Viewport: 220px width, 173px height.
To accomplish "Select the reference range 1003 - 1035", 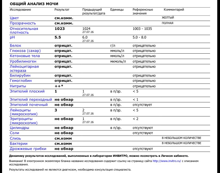I will click(142, 29).
